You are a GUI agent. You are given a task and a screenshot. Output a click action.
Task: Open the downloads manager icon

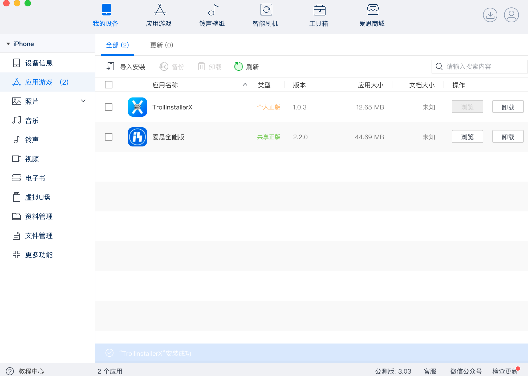click(x=490, y=15)
